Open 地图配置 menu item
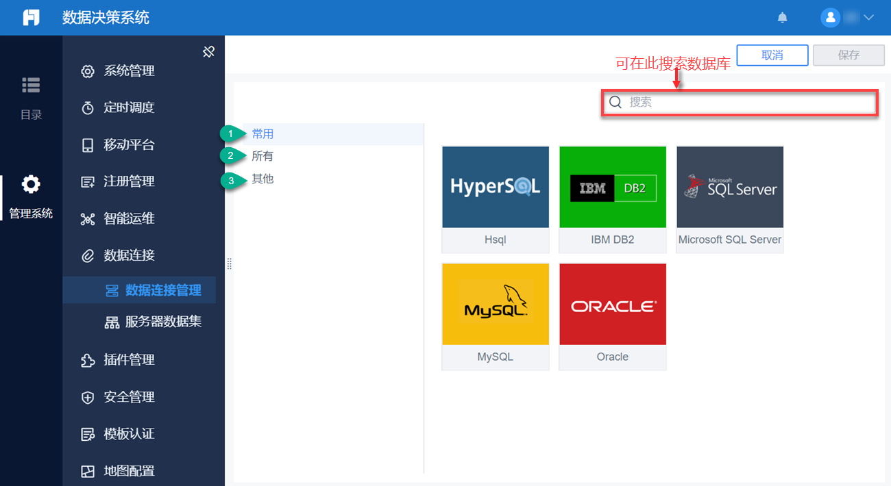Image resolution: width=891 pixels, height=486 pixels. coord(129,471)
